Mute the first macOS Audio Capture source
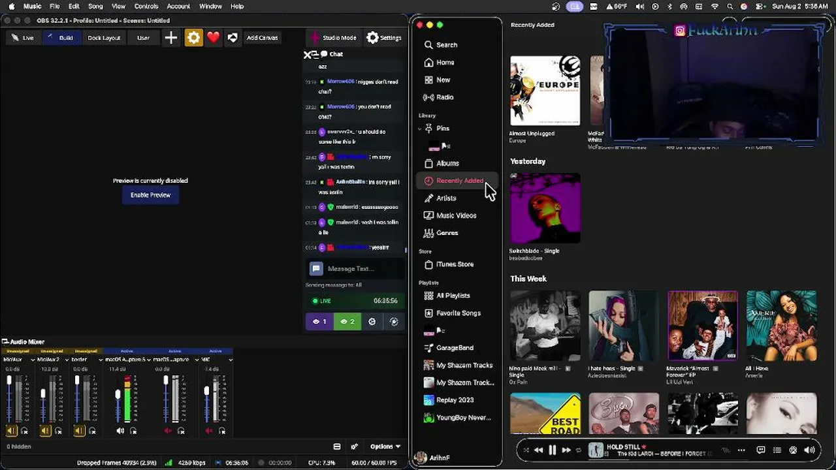Image resolution: width=836 pixels, height=470 pixels. coord(120,431)
